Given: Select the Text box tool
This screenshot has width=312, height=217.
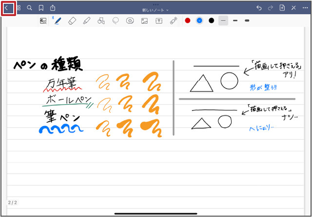Looking at the screenshot, I should coord(159,21).
